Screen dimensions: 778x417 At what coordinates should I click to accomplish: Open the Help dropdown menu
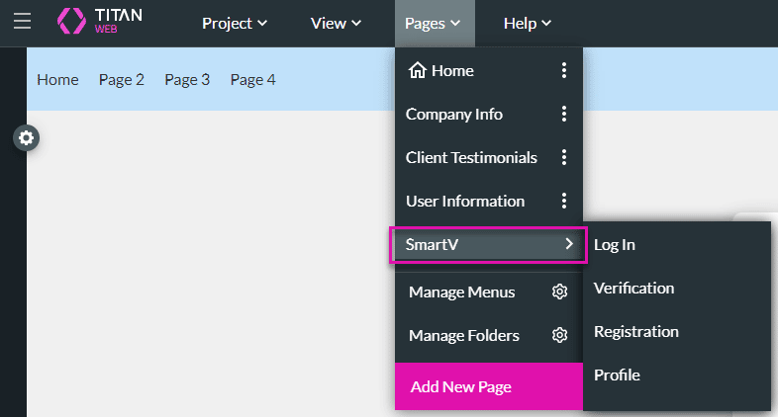(527, 23)
